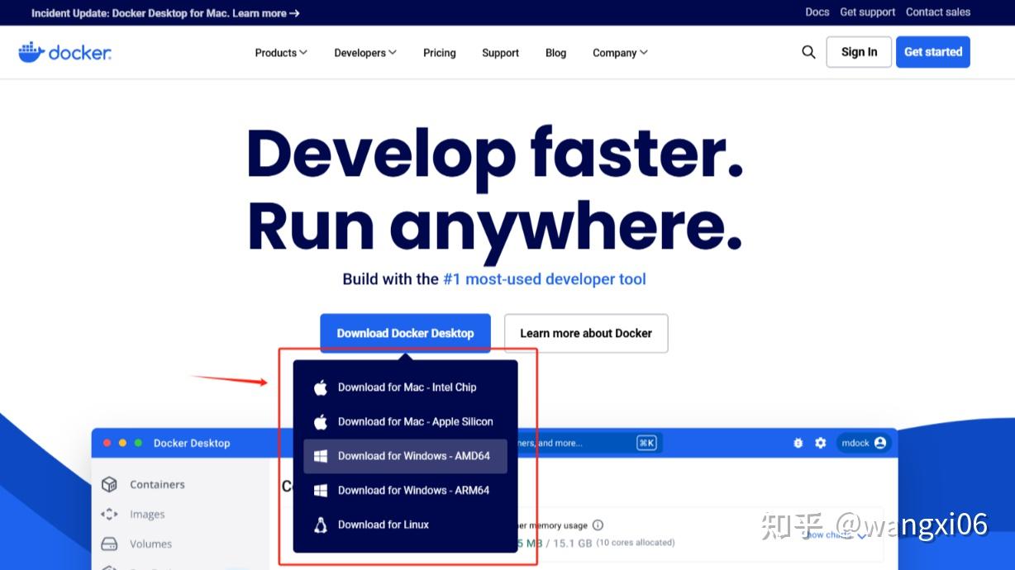Viewport: 1015px width, 570px height.
Task: Expand the Products dropdown menu
Action: [280, 52]
